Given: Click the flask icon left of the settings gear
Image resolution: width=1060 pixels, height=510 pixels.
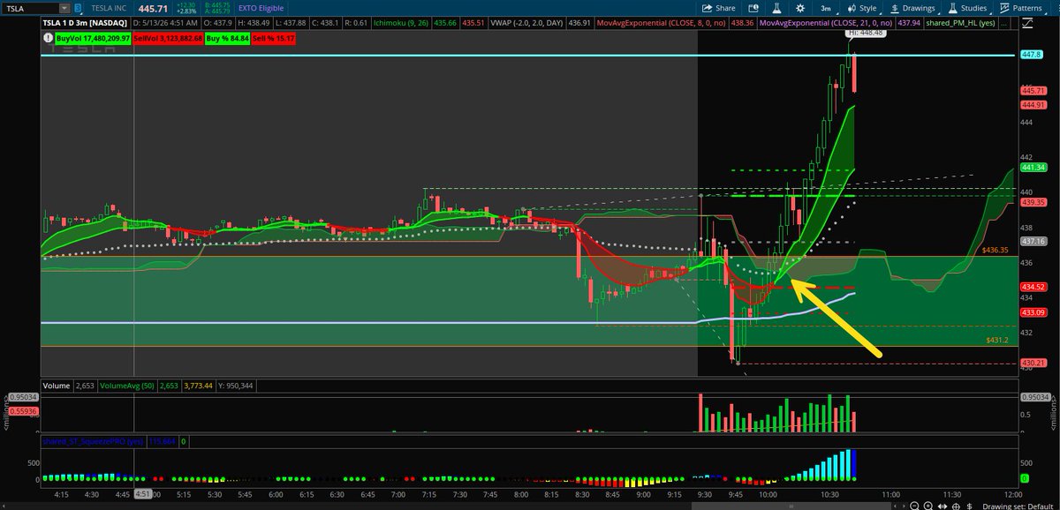Looking at the screenshot, I should coord(778,7).
